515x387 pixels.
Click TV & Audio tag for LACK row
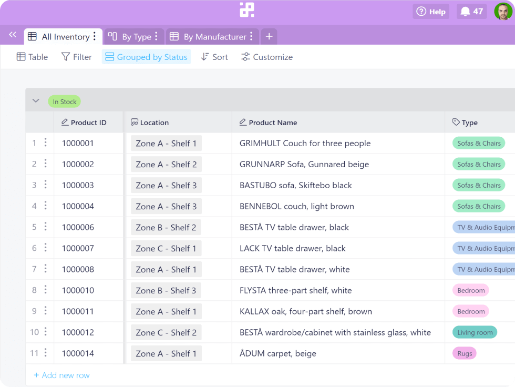tap(484, 248)
